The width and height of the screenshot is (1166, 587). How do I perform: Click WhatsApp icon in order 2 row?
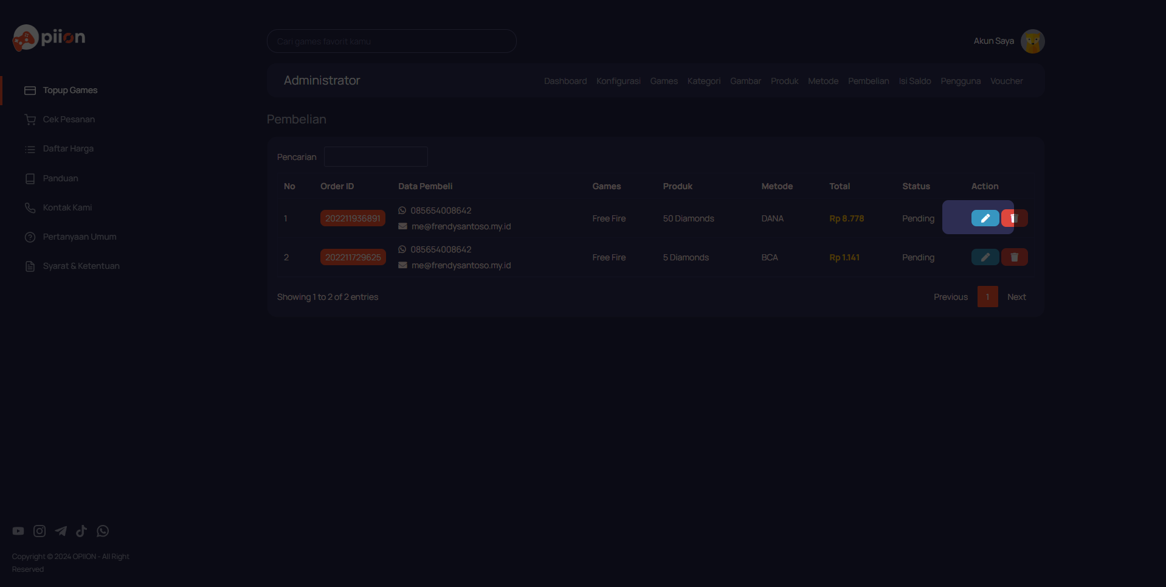402,249
